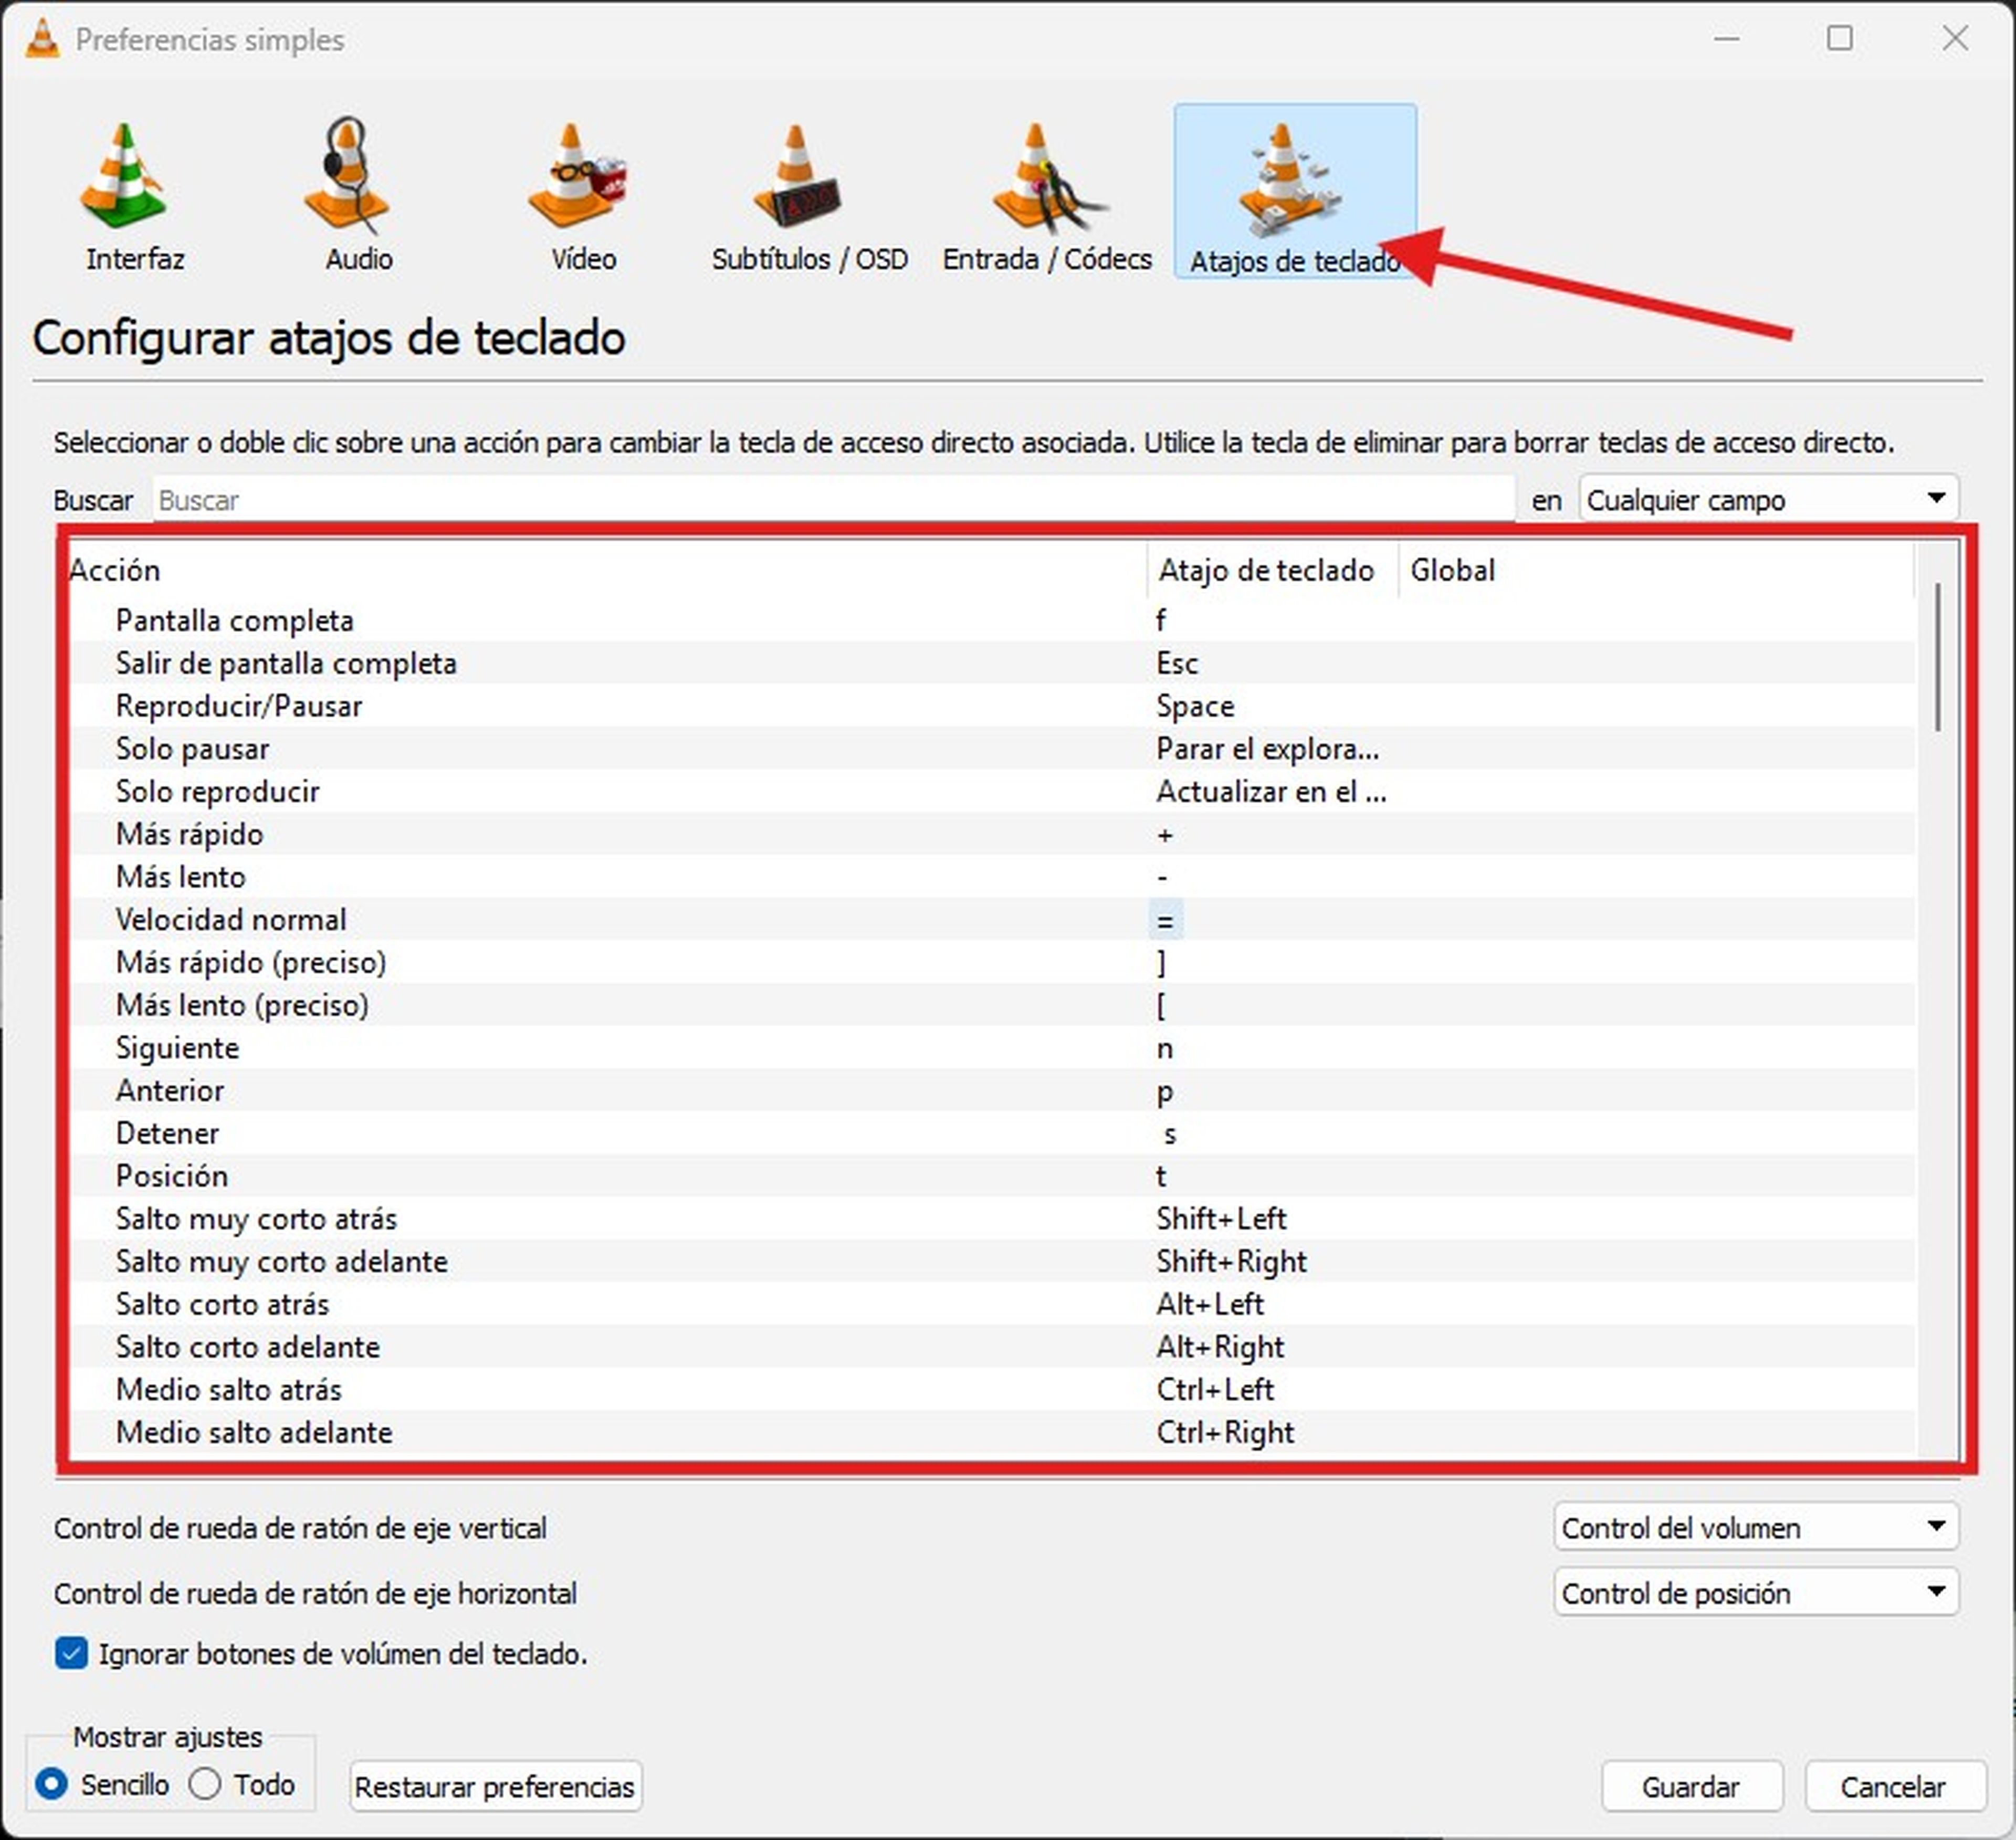Viewport: 2016px width, 1840px height.
Task: Focus the Buscar search input field
Action: point(833,499)
